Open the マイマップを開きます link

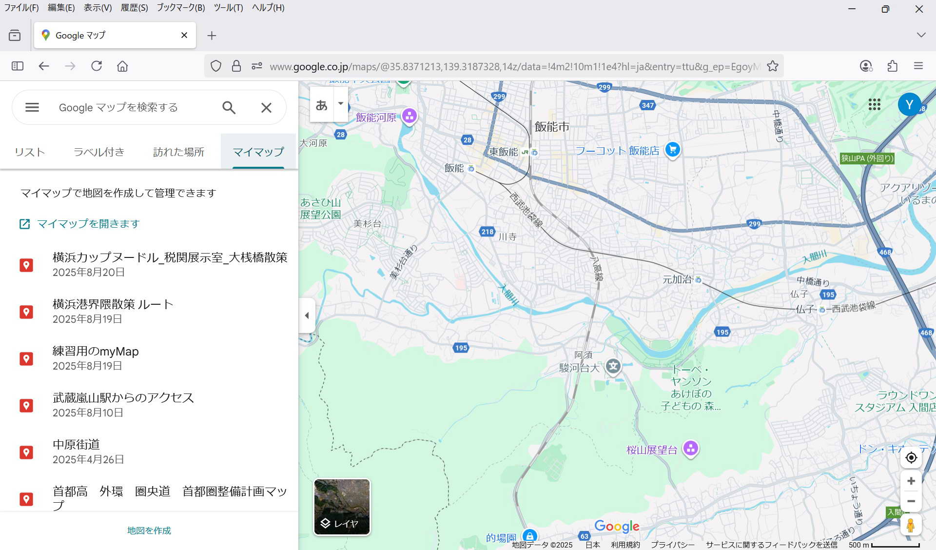point(88,224)
